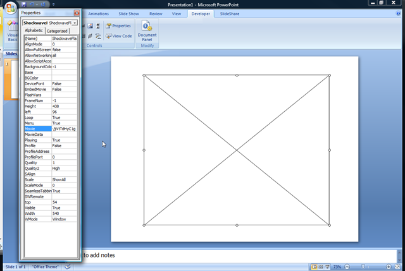Open the Document Panel
Viewport: 405px width, 271px height.
pos(147,31)
